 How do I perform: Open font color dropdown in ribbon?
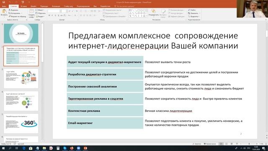coord(75,16)
